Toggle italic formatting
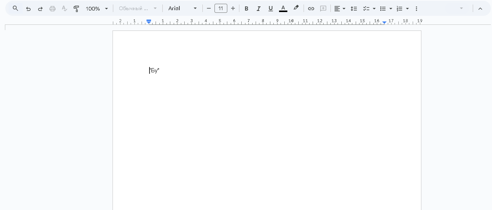Image resolution: width=492 pixels, height=210 pixels. point(259,8)
